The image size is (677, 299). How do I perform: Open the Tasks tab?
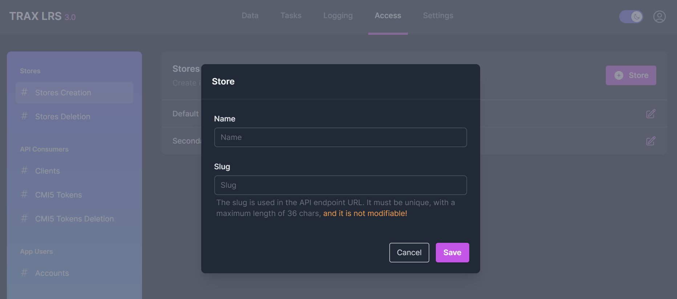tap(291, 16)
